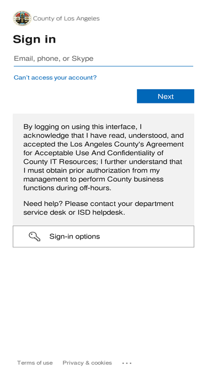
Task: Click the County of Los Angeles seal logo
Action: tap(22, 18)
